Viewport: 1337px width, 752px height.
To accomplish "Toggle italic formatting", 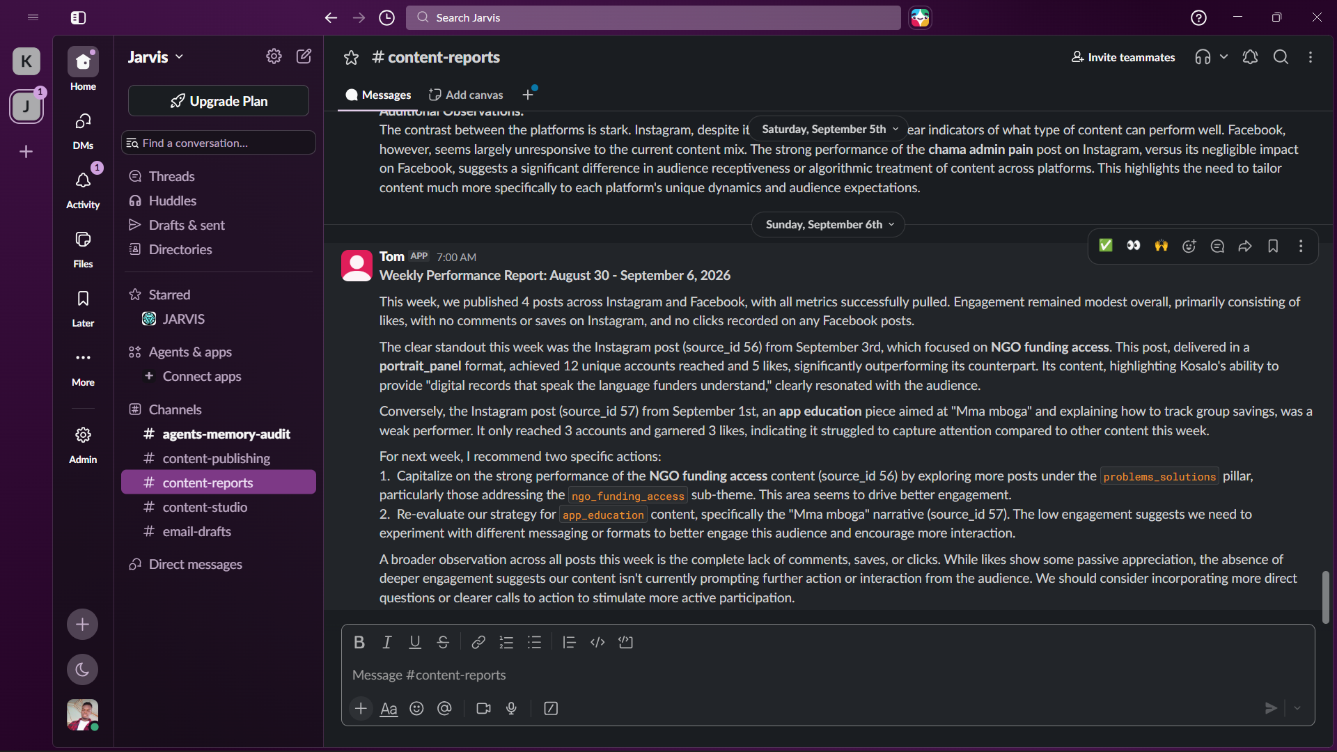I will click(387, 642).
